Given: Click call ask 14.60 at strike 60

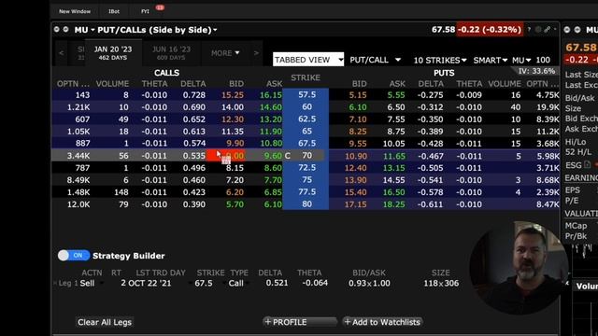Looking at the screenshot, I should pyautogui.click(x=271, y=107).
